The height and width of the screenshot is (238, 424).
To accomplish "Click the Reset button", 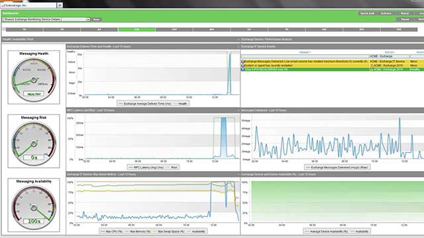I will coord(405,13).
